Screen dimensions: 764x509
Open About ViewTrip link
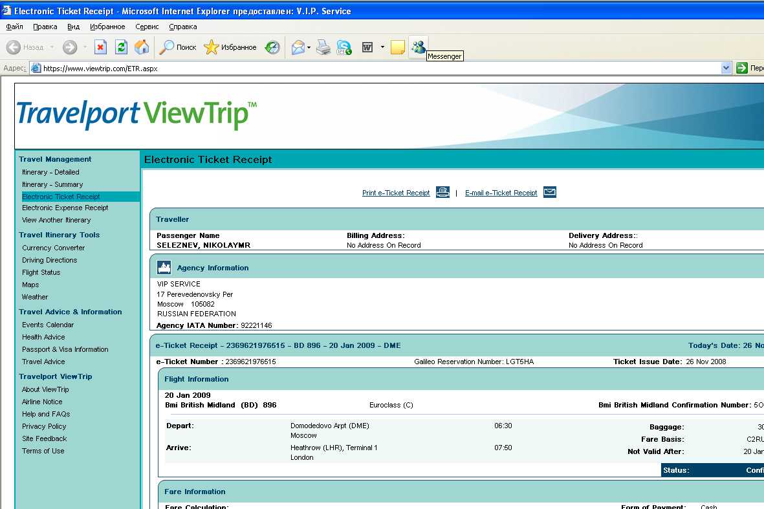point(45,389)
